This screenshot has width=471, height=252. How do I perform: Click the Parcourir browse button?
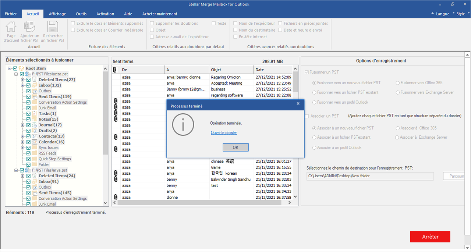[x=454, y=176]
